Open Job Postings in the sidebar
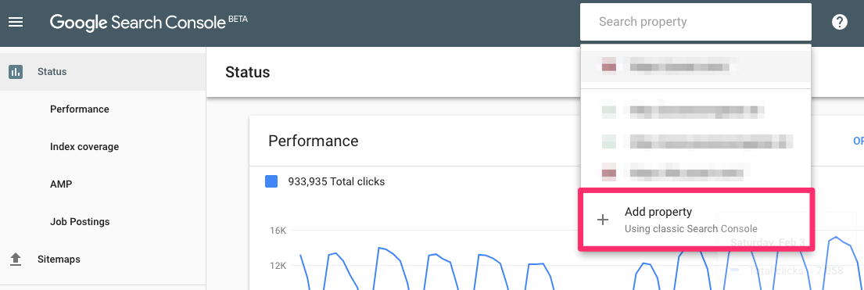864x290 pixels. 80,222
